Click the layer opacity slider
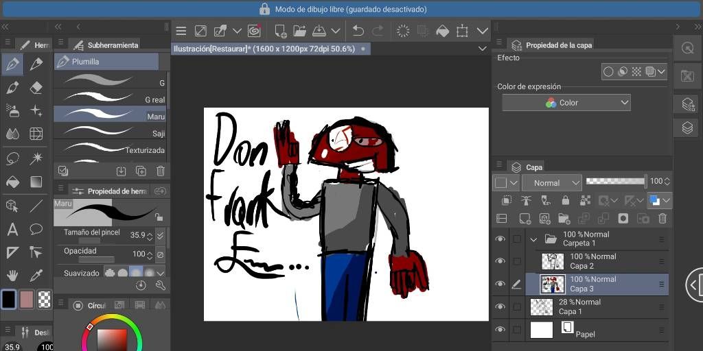The height and width of the screenshot is (351, 703). (615, 181)
